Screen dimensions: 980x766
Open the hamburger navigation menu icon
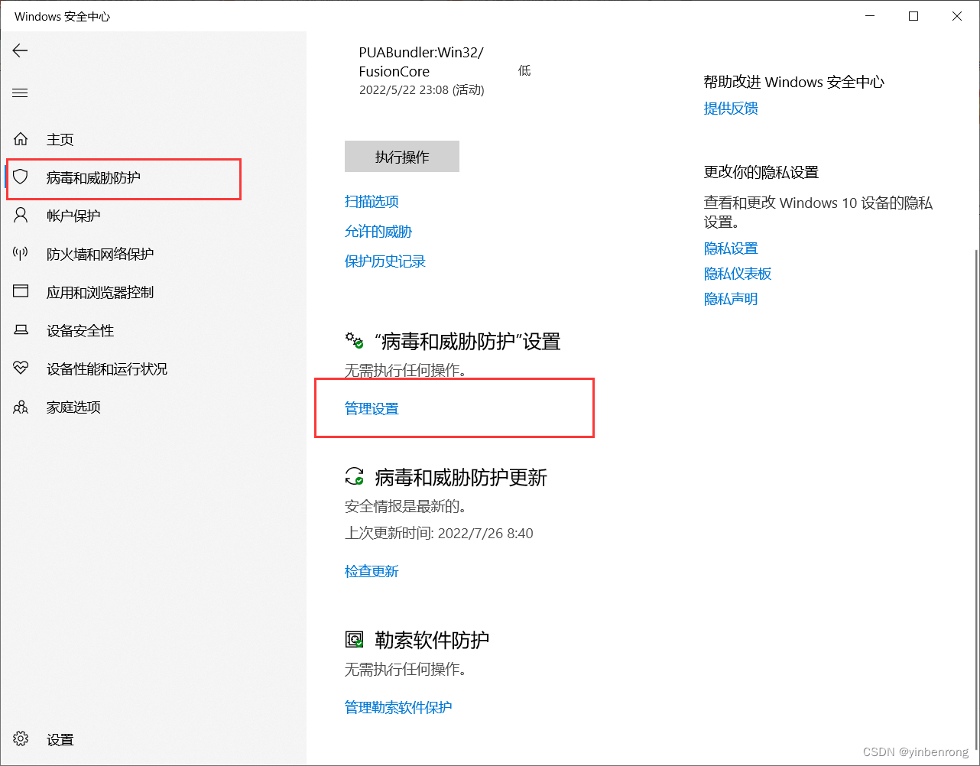tap(20, 93)
